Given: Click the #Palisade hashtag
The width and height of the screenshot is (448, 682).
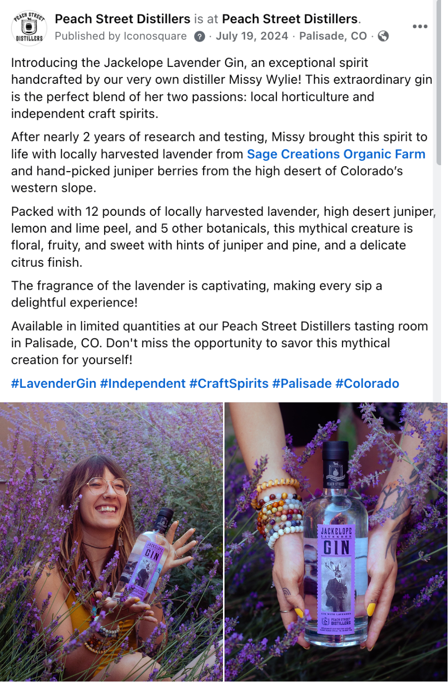Looking at the screenshot, I should (302, 383).
